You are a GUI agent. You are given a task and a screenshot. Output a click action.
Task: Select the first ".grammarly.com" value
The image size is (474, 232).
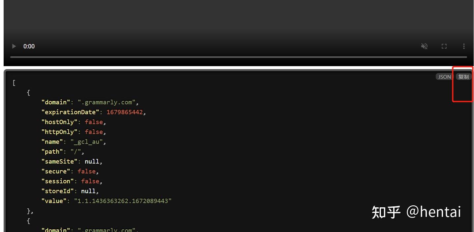(x=106, y=102)
